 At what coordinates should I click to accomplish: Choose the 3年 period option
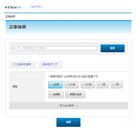click(x=116, y=85)
